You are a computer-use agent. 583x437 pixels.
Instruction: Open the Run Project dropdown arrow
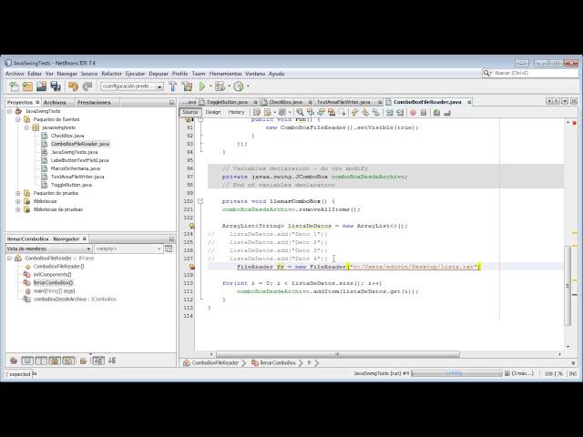point(210,86)
